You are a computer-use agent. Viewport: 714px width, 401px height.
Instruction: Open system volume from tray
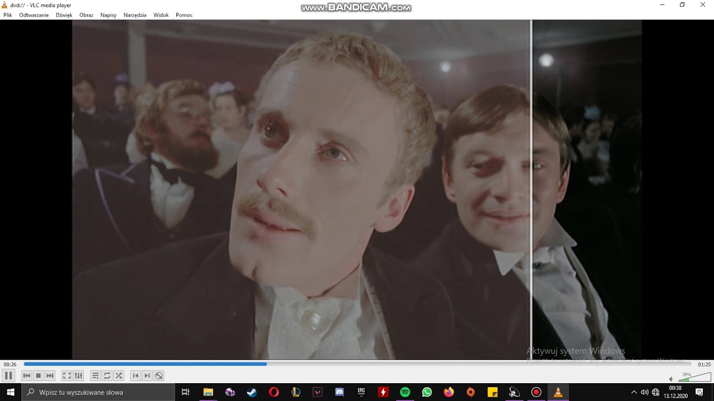(x=645, y=392)
